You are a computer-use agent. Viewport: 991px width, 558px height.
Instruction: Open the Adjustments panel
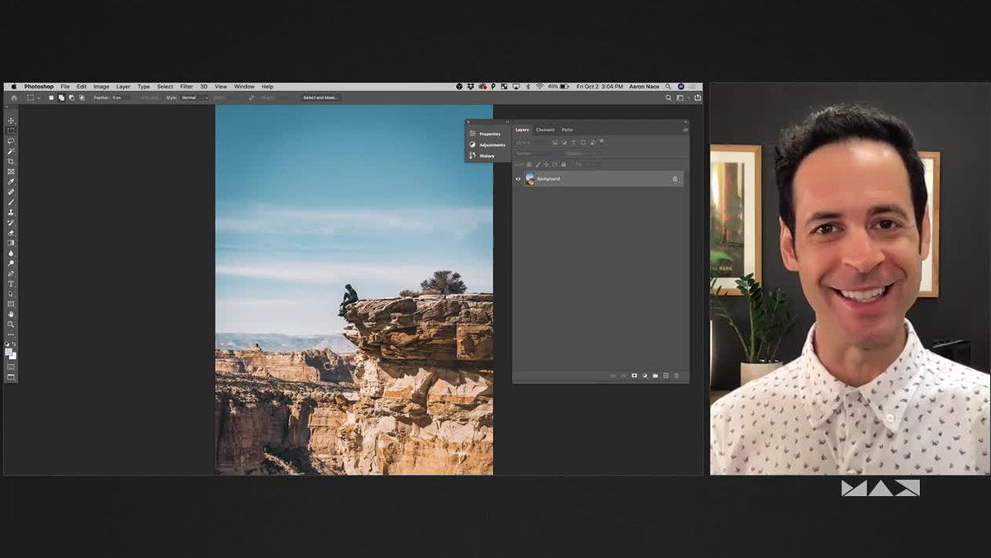click(489, 144)
